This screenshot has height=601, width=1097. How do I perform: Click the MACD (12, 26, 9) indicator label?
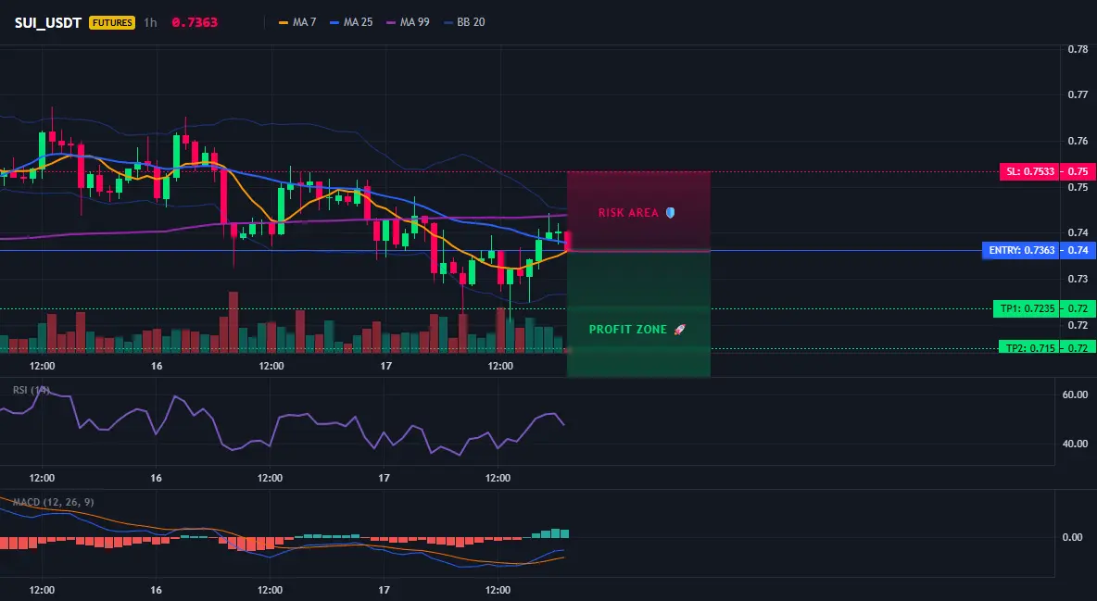coord(53,502)
